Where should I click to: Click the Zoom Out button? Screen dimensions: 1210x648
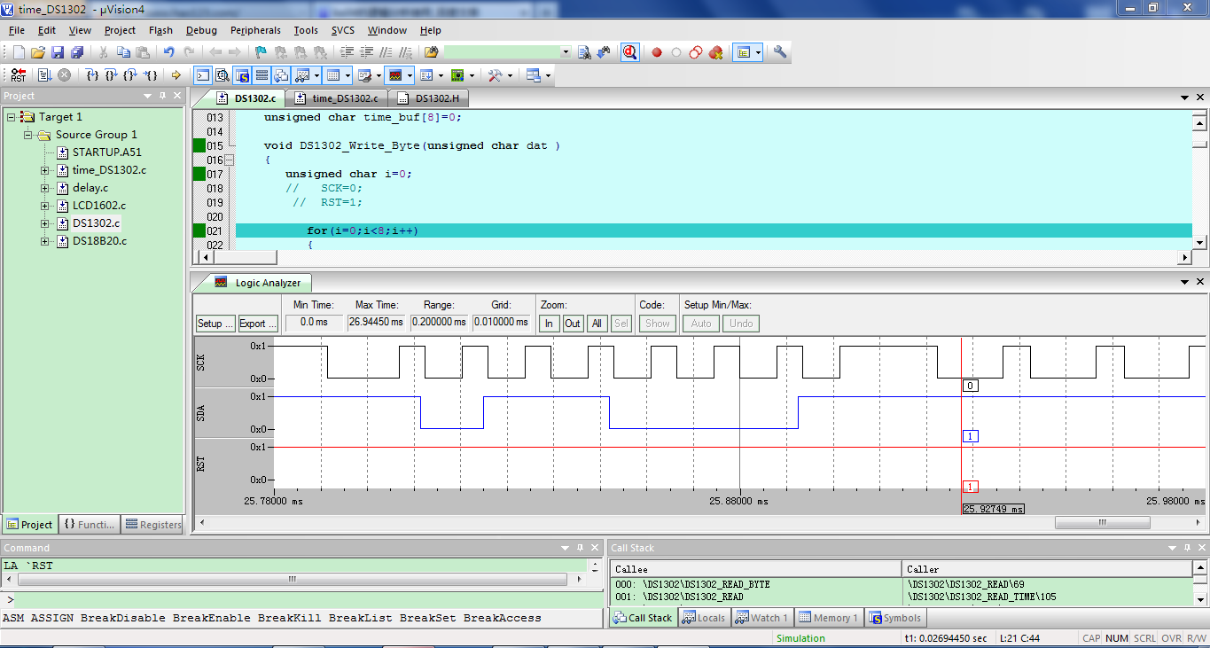(573, 324)
